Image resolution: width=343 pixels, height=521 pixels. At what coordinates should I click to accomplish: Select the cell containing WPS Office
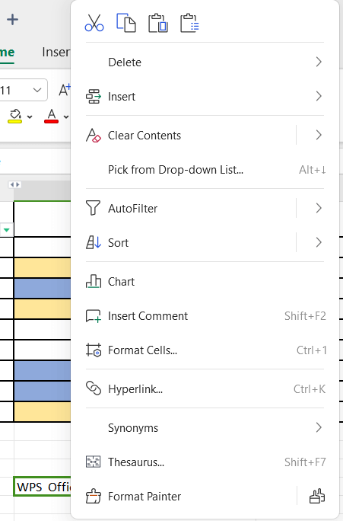pos(42,487)
